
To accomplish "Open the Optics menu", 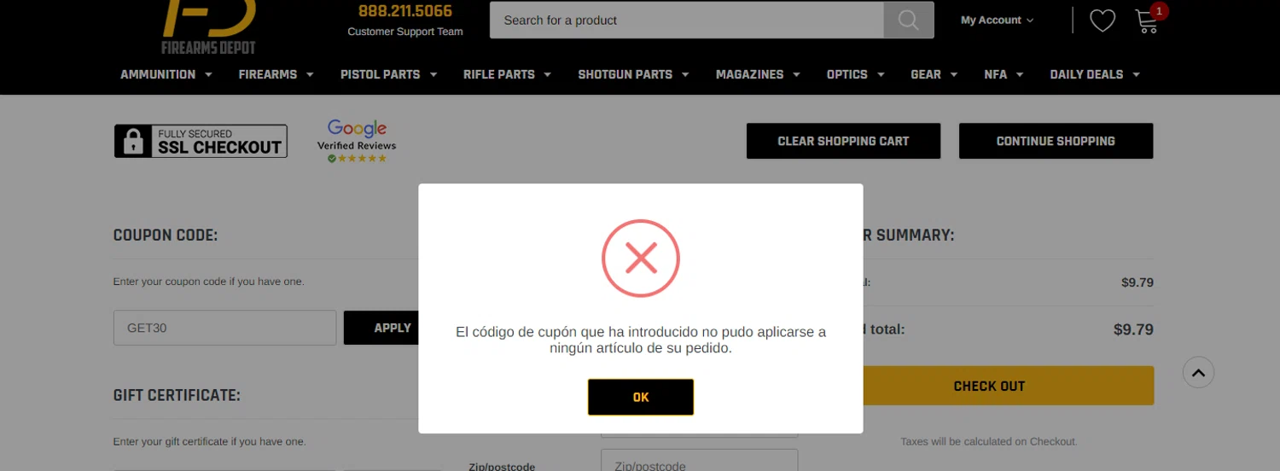I will pos(856,74).
